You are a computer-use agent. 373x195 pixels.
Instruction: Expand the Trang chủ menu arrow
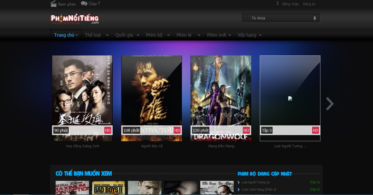coord(77,35)
